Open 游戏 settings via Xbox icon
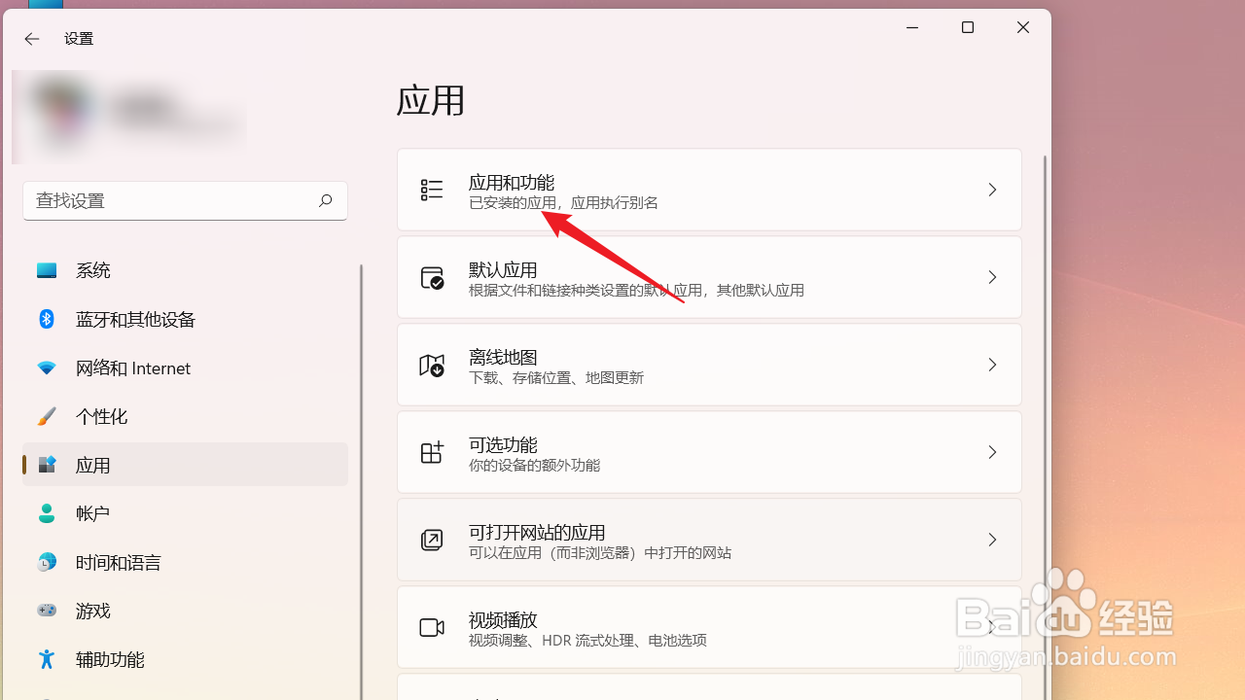The width and height of the screenshot is (1245, 700). [47, 611]
